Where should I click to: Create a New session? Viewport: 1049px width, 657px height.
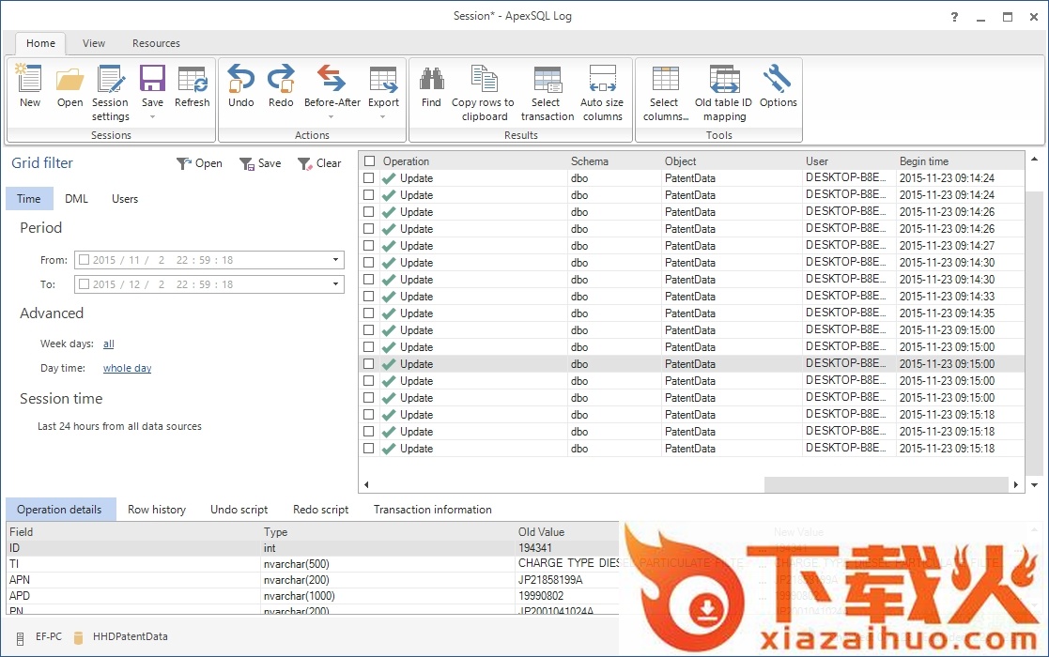[29, 85]
